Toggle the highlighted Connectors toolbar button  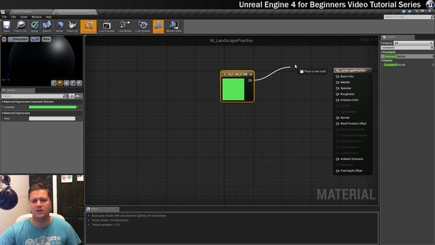[88, 27]
